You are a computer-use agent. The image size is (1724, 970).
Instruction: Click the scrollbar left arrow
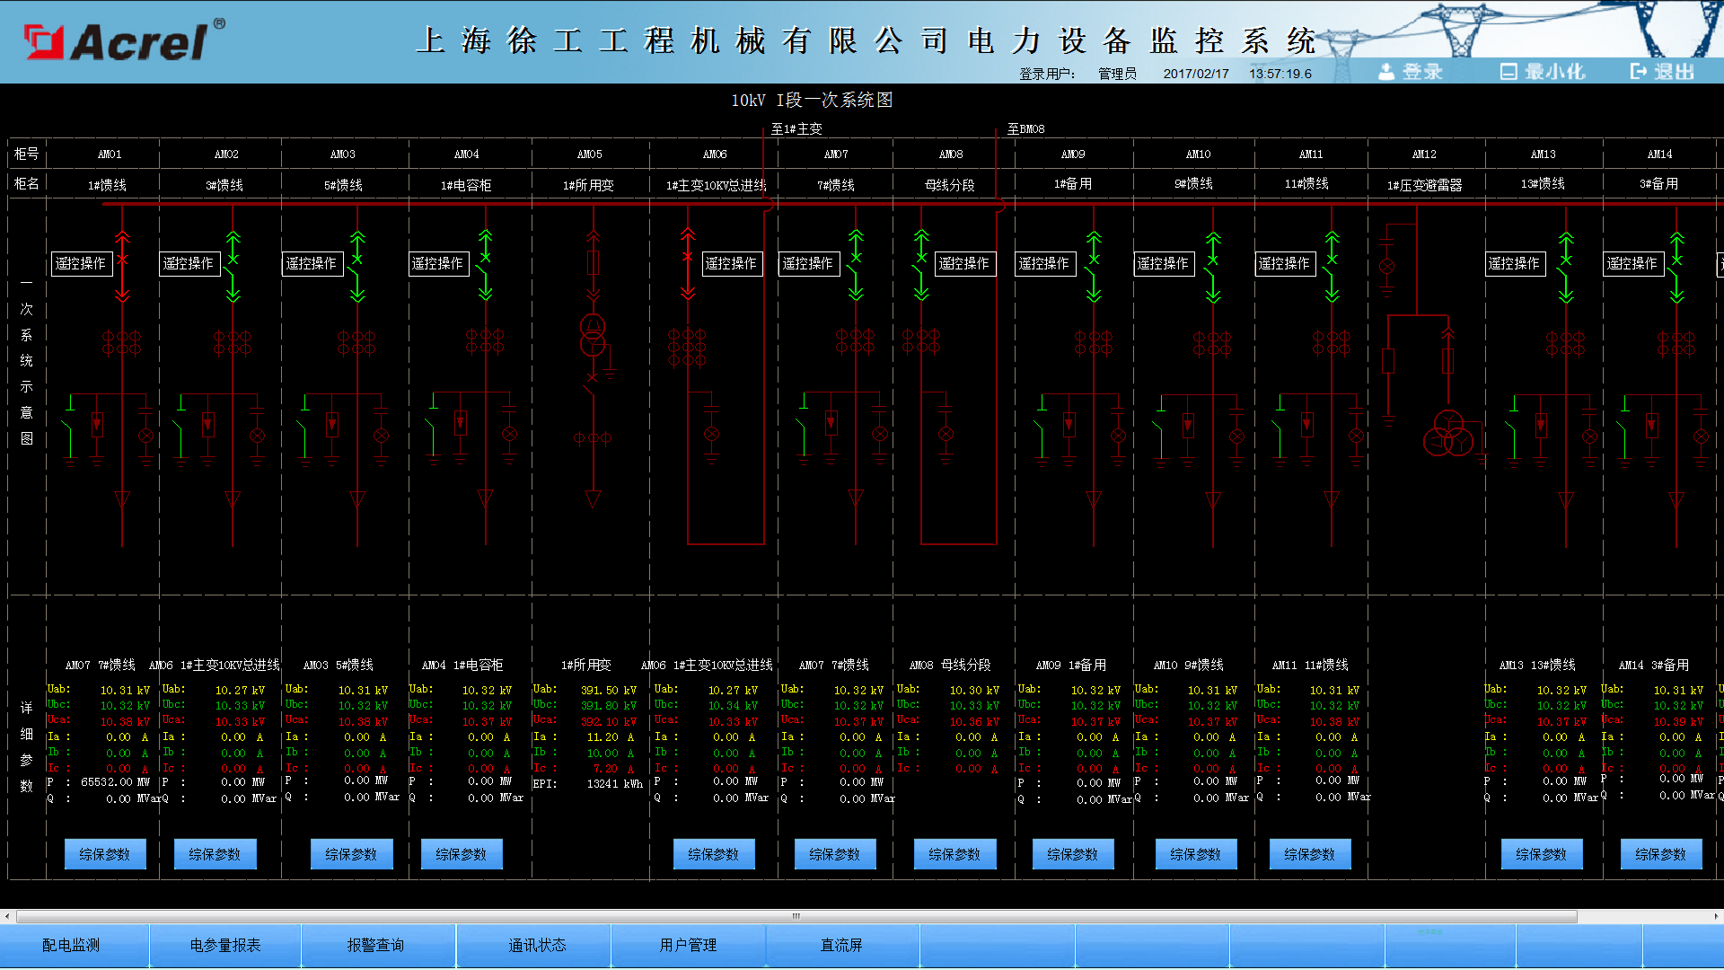click(x=7, y=917)
